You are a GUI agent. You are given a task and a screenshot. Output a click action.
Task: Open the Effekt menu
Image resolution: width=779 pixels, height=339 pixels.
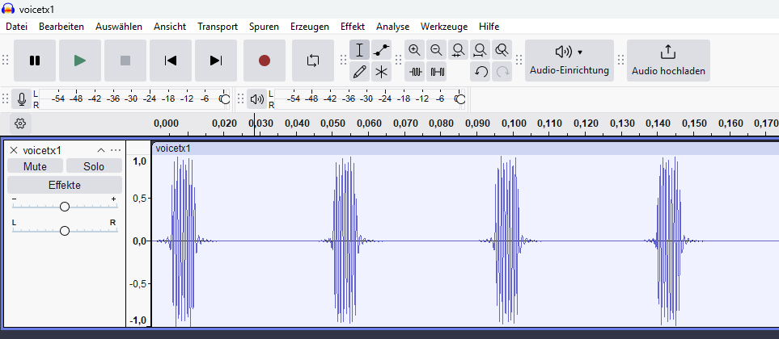[353, 27]
